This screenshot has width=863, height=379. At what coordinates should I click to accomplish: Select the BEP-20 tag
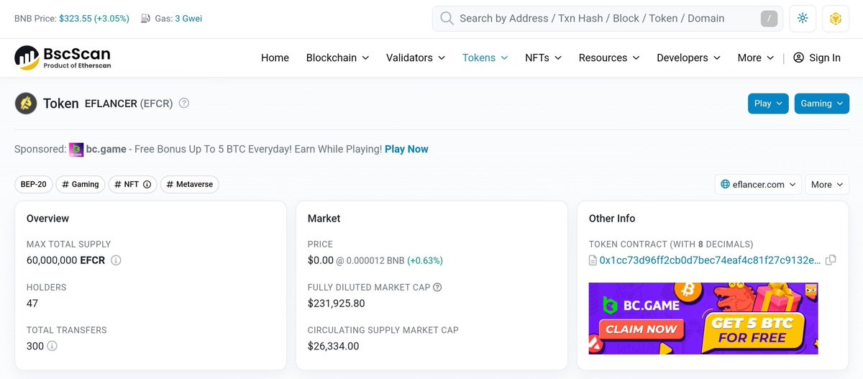[x=33, y=184]
